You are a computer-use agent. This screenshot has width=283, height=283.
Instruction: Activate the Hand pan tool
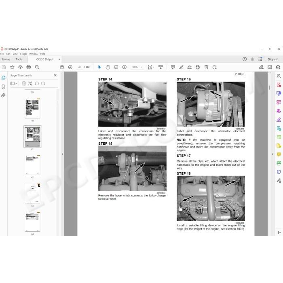[108, 67]
